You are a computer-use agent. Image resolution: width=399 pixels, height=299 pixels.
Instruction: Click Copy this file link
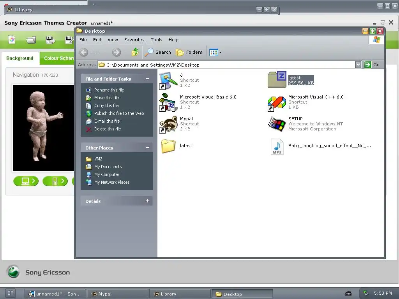(106, 106)
